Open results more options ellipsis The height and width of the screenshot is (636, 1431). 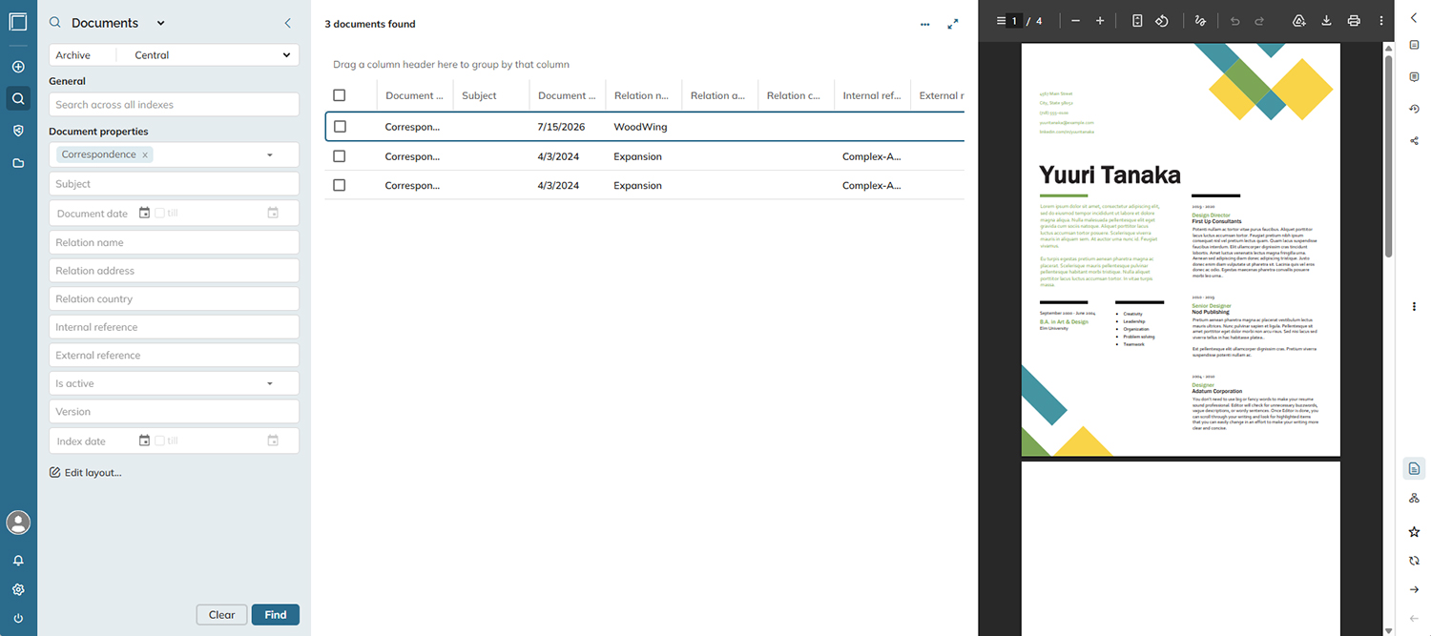coord(925,25)
